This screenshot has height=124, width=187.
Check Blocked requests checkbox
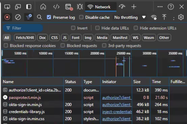pos(63,46)
